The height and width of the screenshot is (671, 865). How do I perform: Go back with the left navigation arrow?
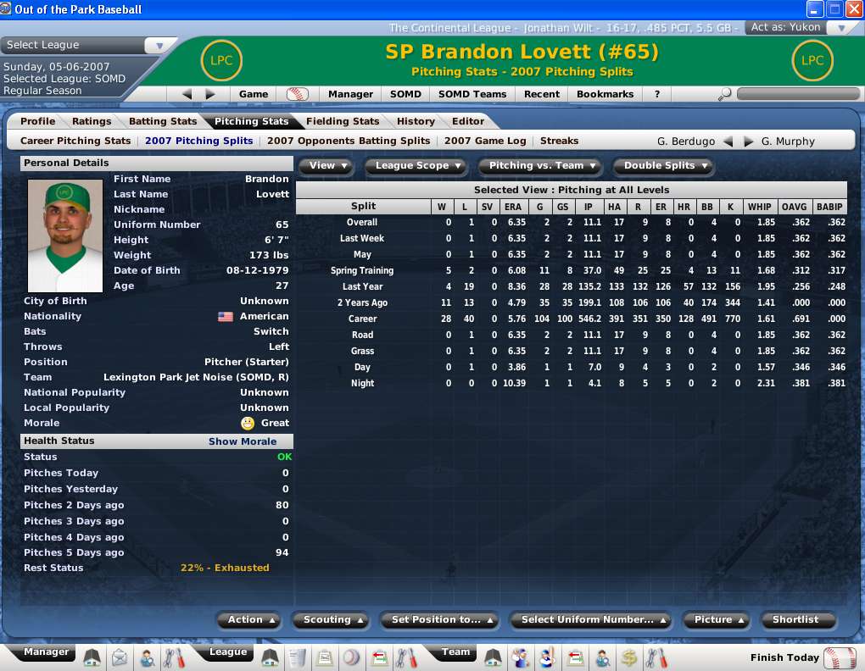coord(187,94)
